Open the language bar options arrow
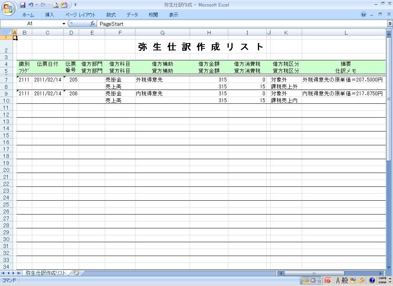This screenshot has width=393, height=286. click(390, 282)
